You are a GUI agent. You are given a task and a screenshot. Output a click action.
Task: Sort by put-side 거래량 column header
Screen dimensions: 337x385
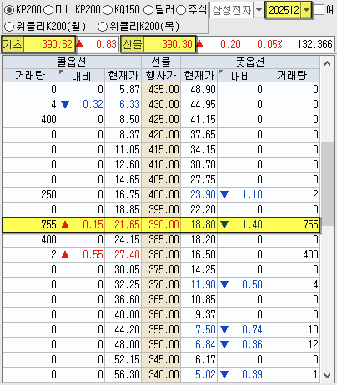(x=292, y=75)
